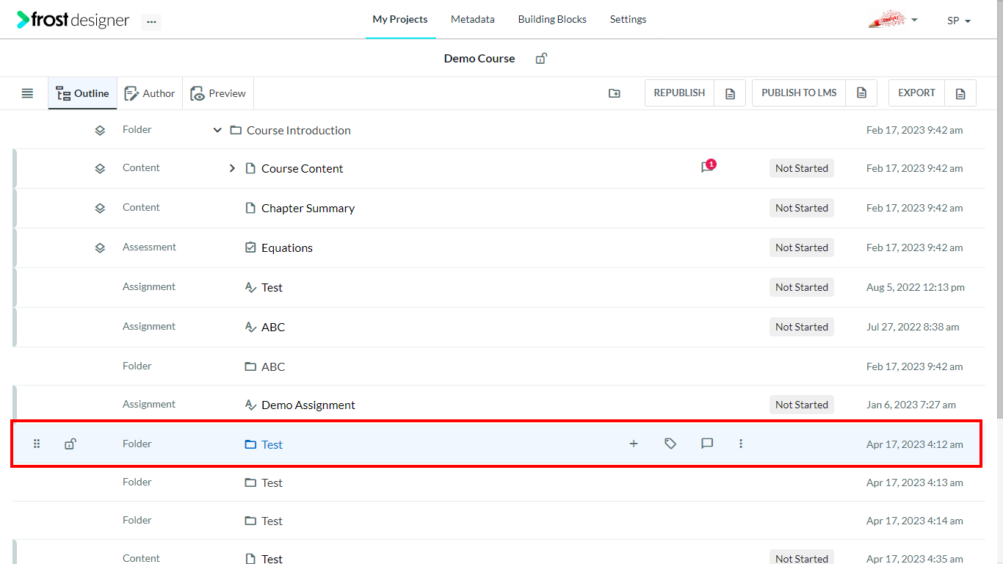This screenshot has width=1003, height=564.
Task: Click the layers icon on Chapter Summary row
Action: [x=100, y=208]
